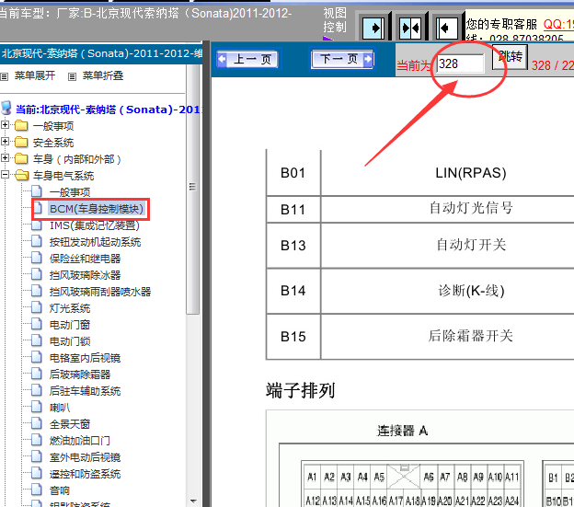
Task: Open the BCM(车身控制模块) tree item
Action: coord(97,209)
